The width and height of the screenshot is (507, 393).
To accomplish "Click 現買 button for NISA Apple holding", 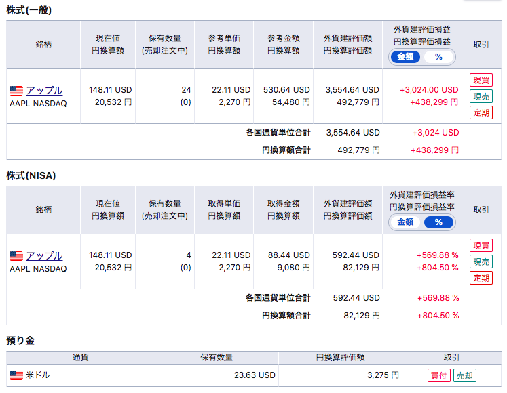I will coord(481,245).
